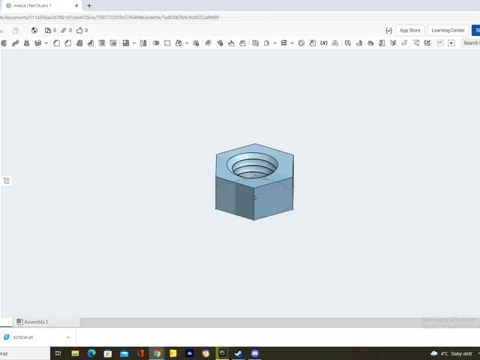Expand the pattern tools dropdown arrow

(x=134, y=43)
